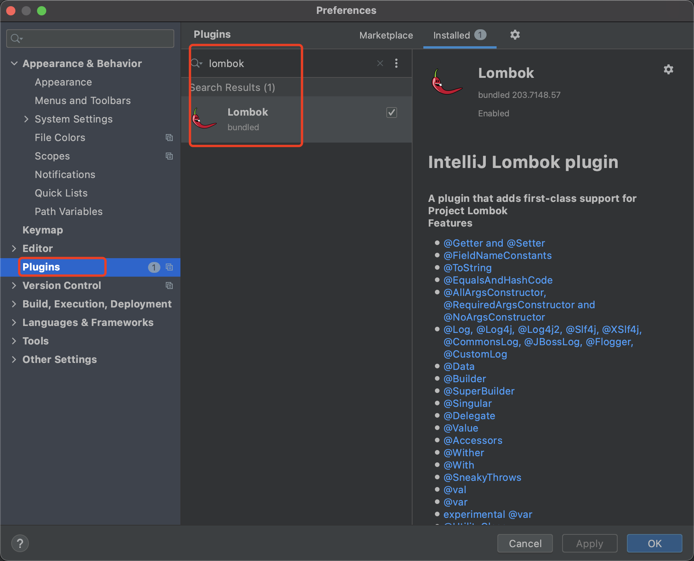Switch to the Marketplace tab
Screen dimensions: 694x561
tap(386, 35)
